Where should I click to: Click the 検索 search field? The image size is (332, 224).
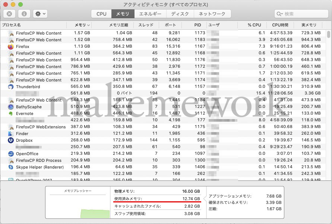point(301,14)
